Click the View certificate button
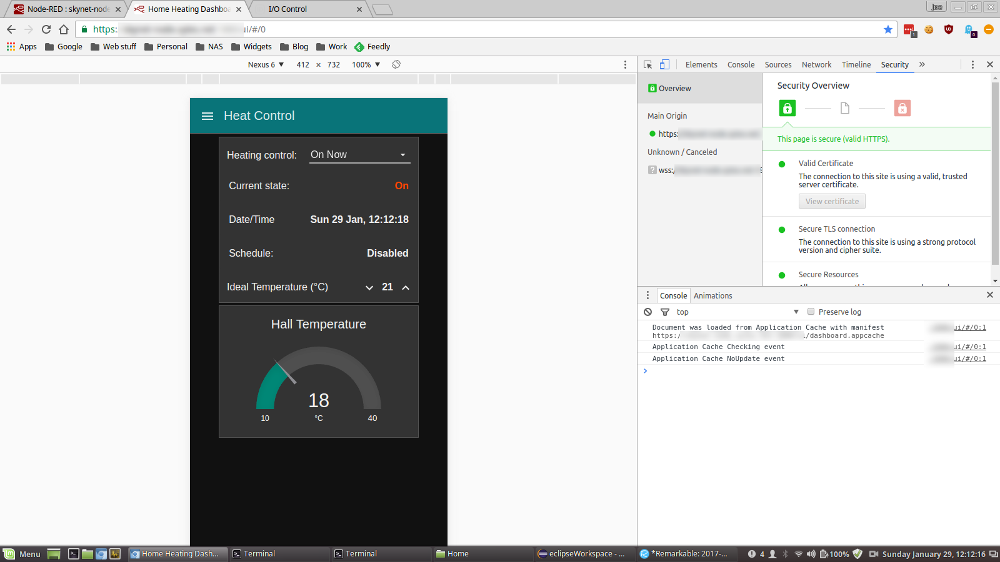This screenshot has width=1000, height=562. point(832,201)
